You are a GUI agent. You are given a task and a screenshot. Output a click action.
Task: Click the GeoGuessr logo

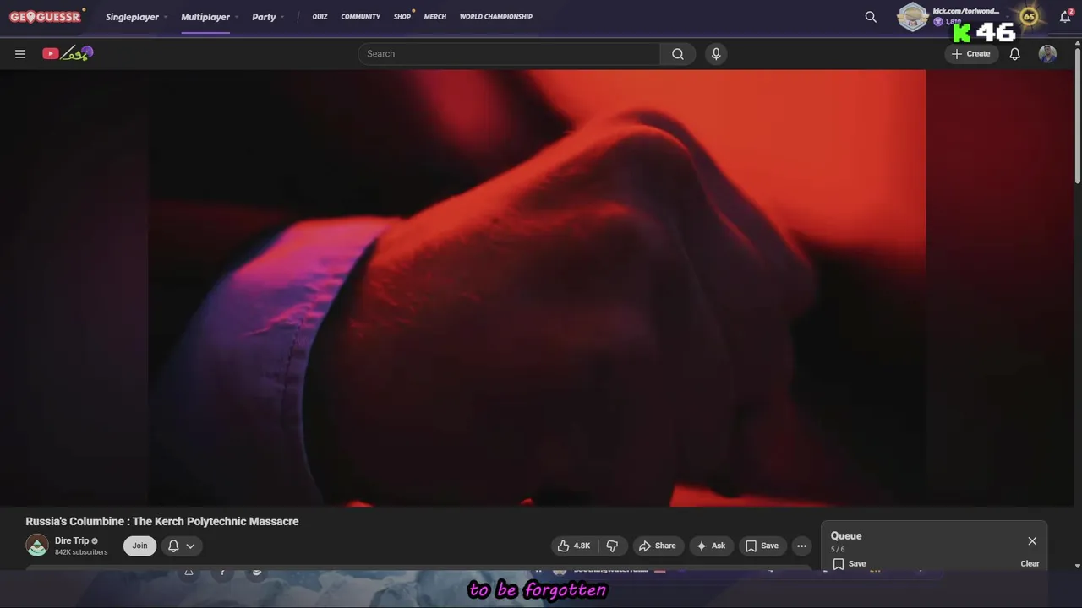click(x=46, y=16)
